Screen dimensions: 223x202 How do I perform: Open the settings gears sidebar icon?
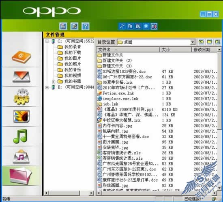[x=21, y=97]
